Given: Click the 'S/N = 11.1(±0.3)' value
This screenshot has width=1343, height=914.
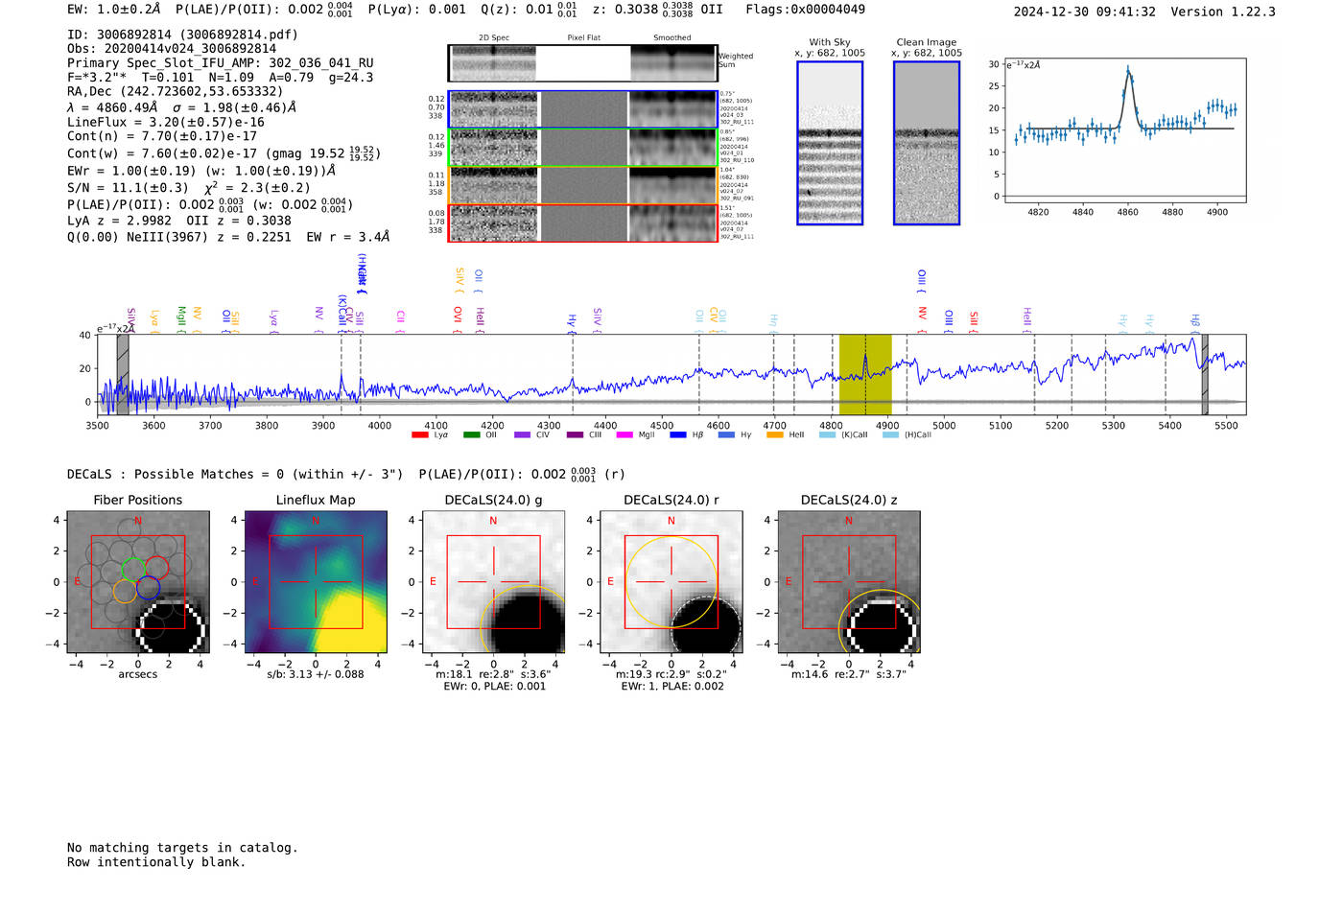Looking at the screenshot, I should (128, 188).
